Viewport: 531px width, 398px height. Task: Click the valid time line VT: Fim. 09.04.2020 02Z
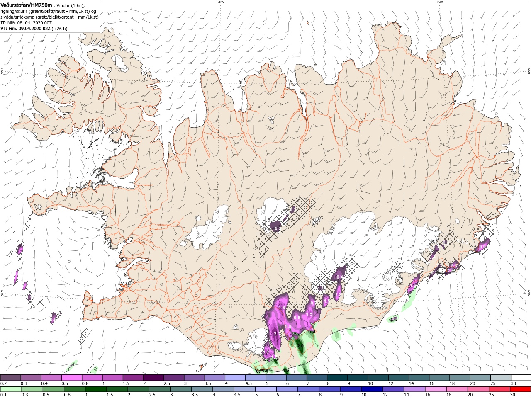tap(26, 29)
